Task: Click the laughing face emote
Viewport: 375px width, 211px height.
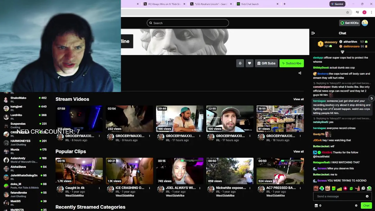Action: tap(328, 188)
